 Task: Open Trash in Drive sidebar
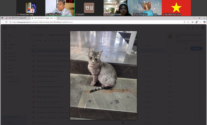pyautogui.click(x=8, y=69)
